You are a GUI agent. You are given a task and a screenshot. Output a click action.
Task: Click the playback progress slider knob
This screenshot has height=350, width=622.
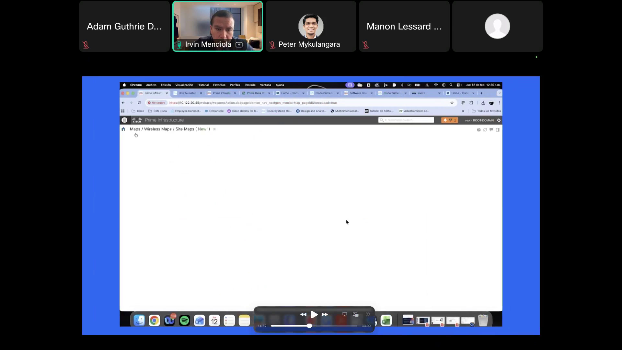[x=309, y=326]
